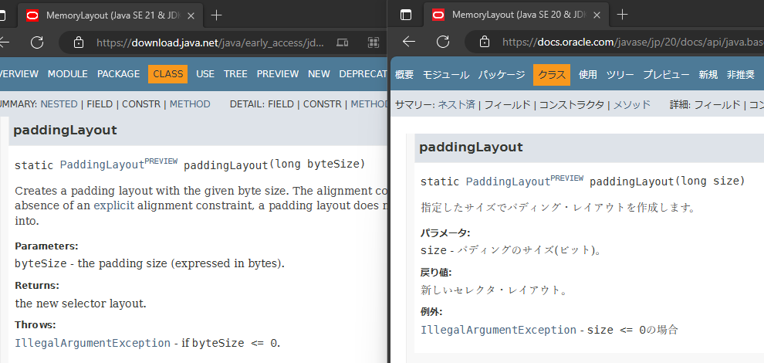764x363 pixels.
Task: Open 非推奨 in Japanese navbar
Action: point(741,75)
